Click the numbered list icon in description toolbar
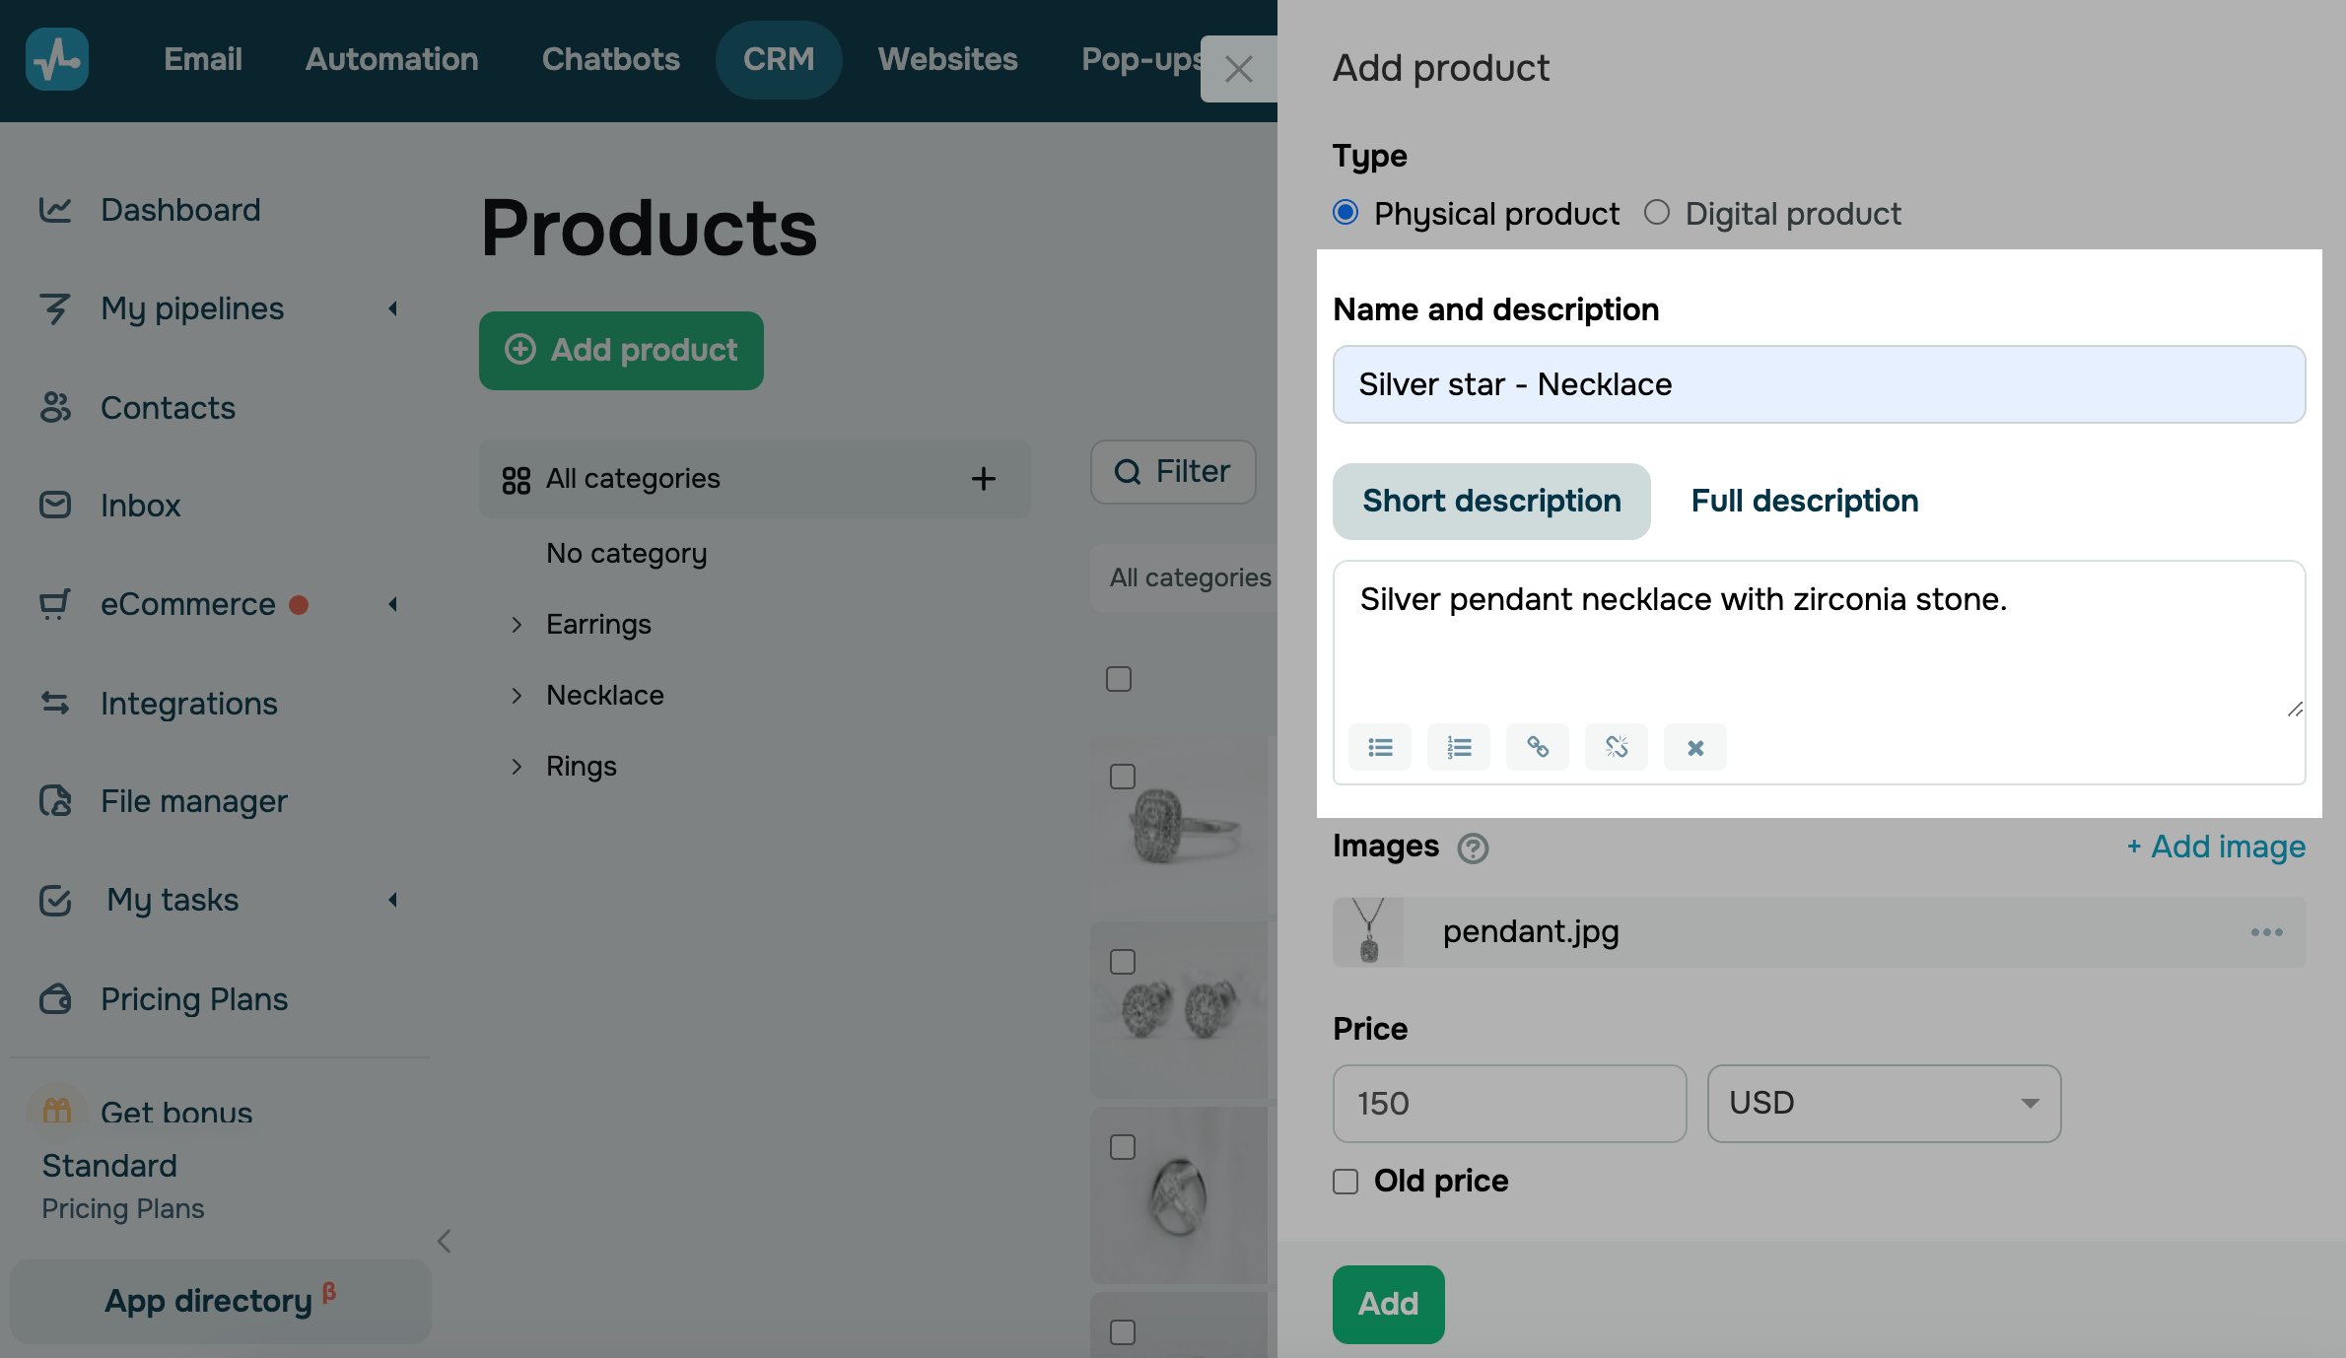 coord(1459,748)
